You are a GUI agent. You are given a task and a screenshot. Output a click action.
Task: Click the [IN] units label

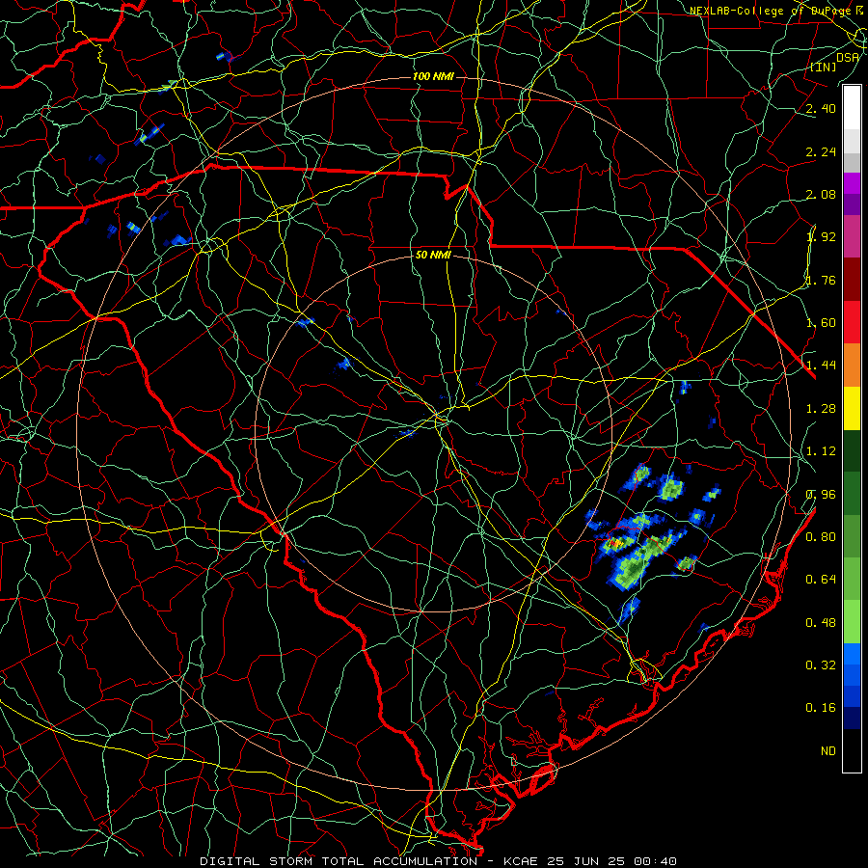[824, 67]
